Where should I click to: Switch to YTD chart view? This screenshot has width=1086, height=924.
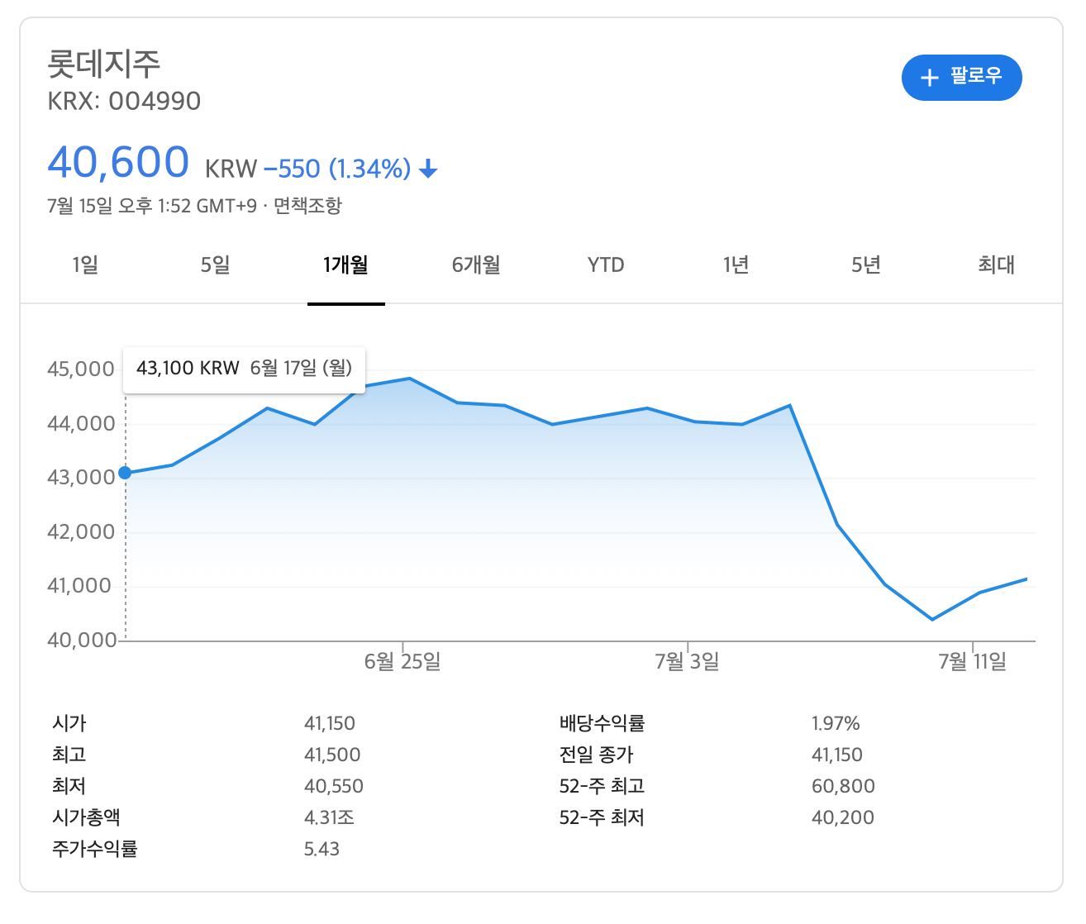click(606, 265)
